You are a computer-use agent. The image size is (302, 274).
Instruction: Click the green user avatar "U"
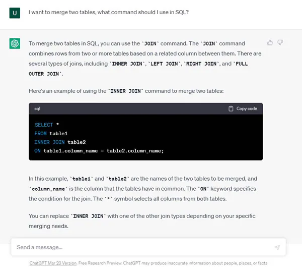pos(15,13)
